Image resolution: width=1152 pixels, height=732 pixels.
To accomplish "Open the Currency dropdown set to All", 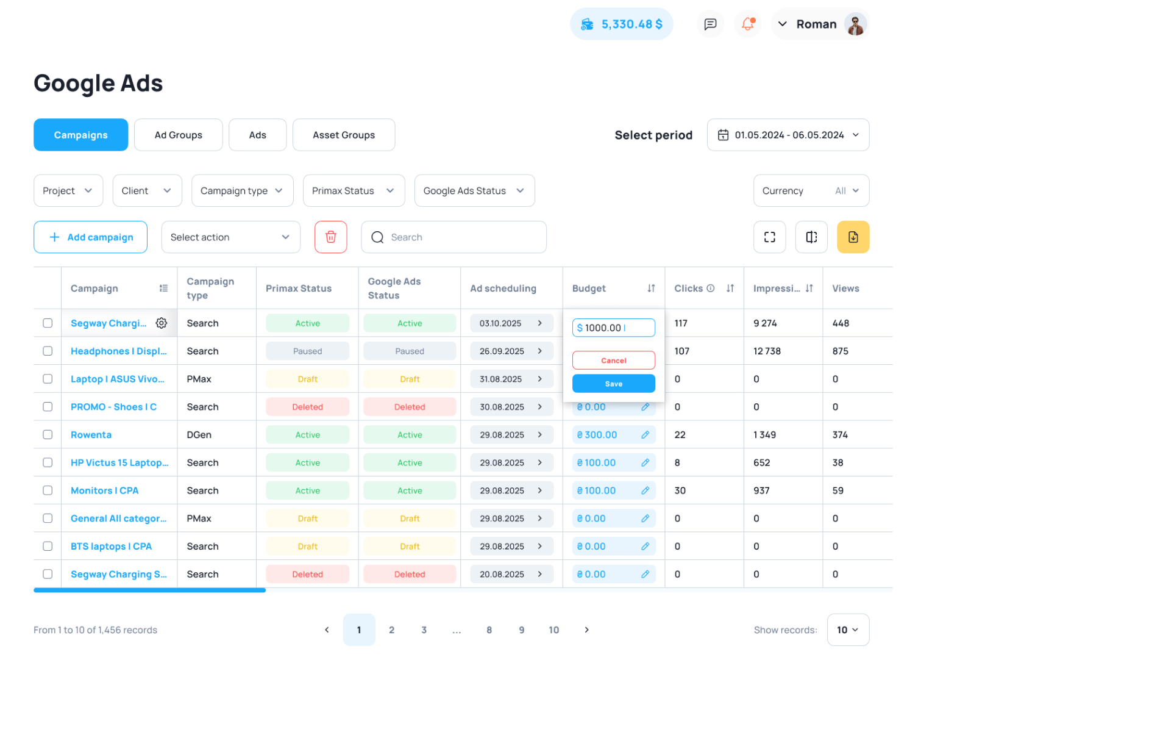I will coord(811,190).
